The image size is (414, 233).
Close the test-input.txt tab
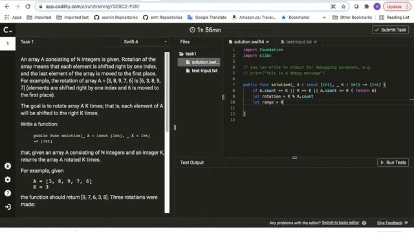coord(315,41)
